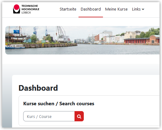Click the Kurs / Course search field
Screen dimensions: 162x130
[x=49, y=116]
